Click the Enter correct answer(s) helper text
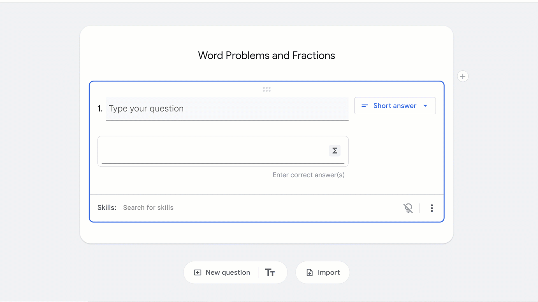 tap(309, 175)
